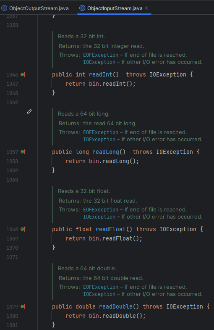Image resolution: width=214 pixels, height=330 pixels.
Task: Click the class icon on ObjectInputStream.java tab
Action: pos(82,8)
